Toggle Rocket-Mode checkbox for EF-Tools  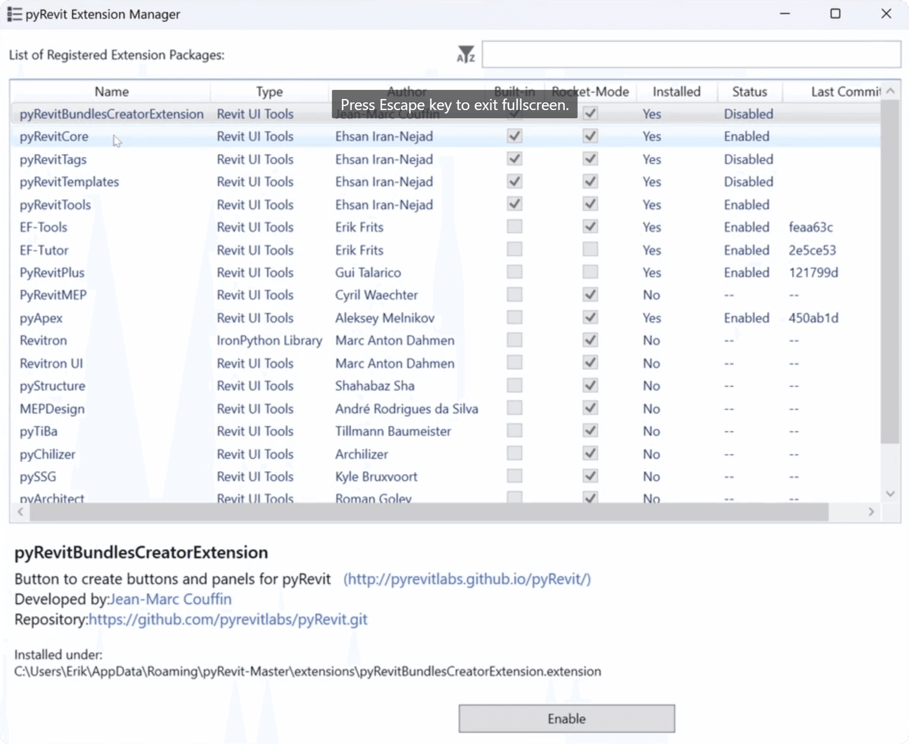(x=590, y=226)
